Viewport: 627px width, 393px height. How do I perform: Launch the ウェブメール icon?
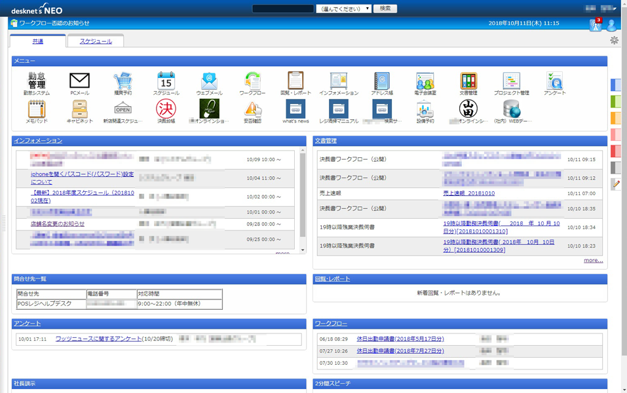[x=209, y=81]
